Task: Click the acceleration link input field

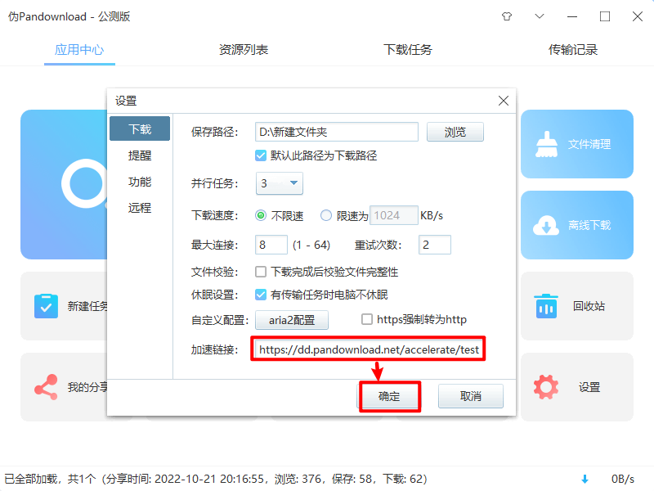Action: pyautogui.click(x=369, y=349)
